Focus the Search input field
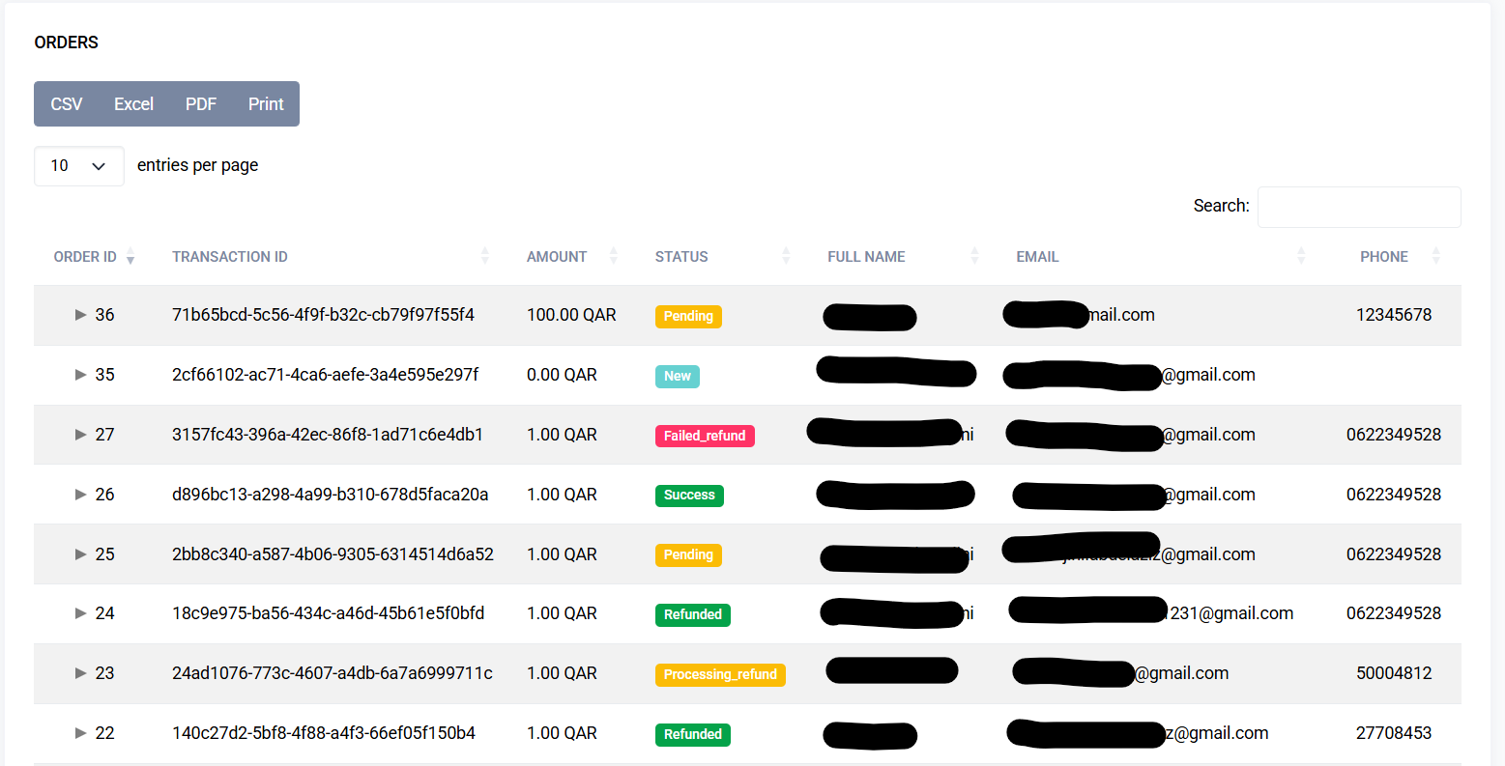Screen dimensions: 1505x766 click(1358, 208)
